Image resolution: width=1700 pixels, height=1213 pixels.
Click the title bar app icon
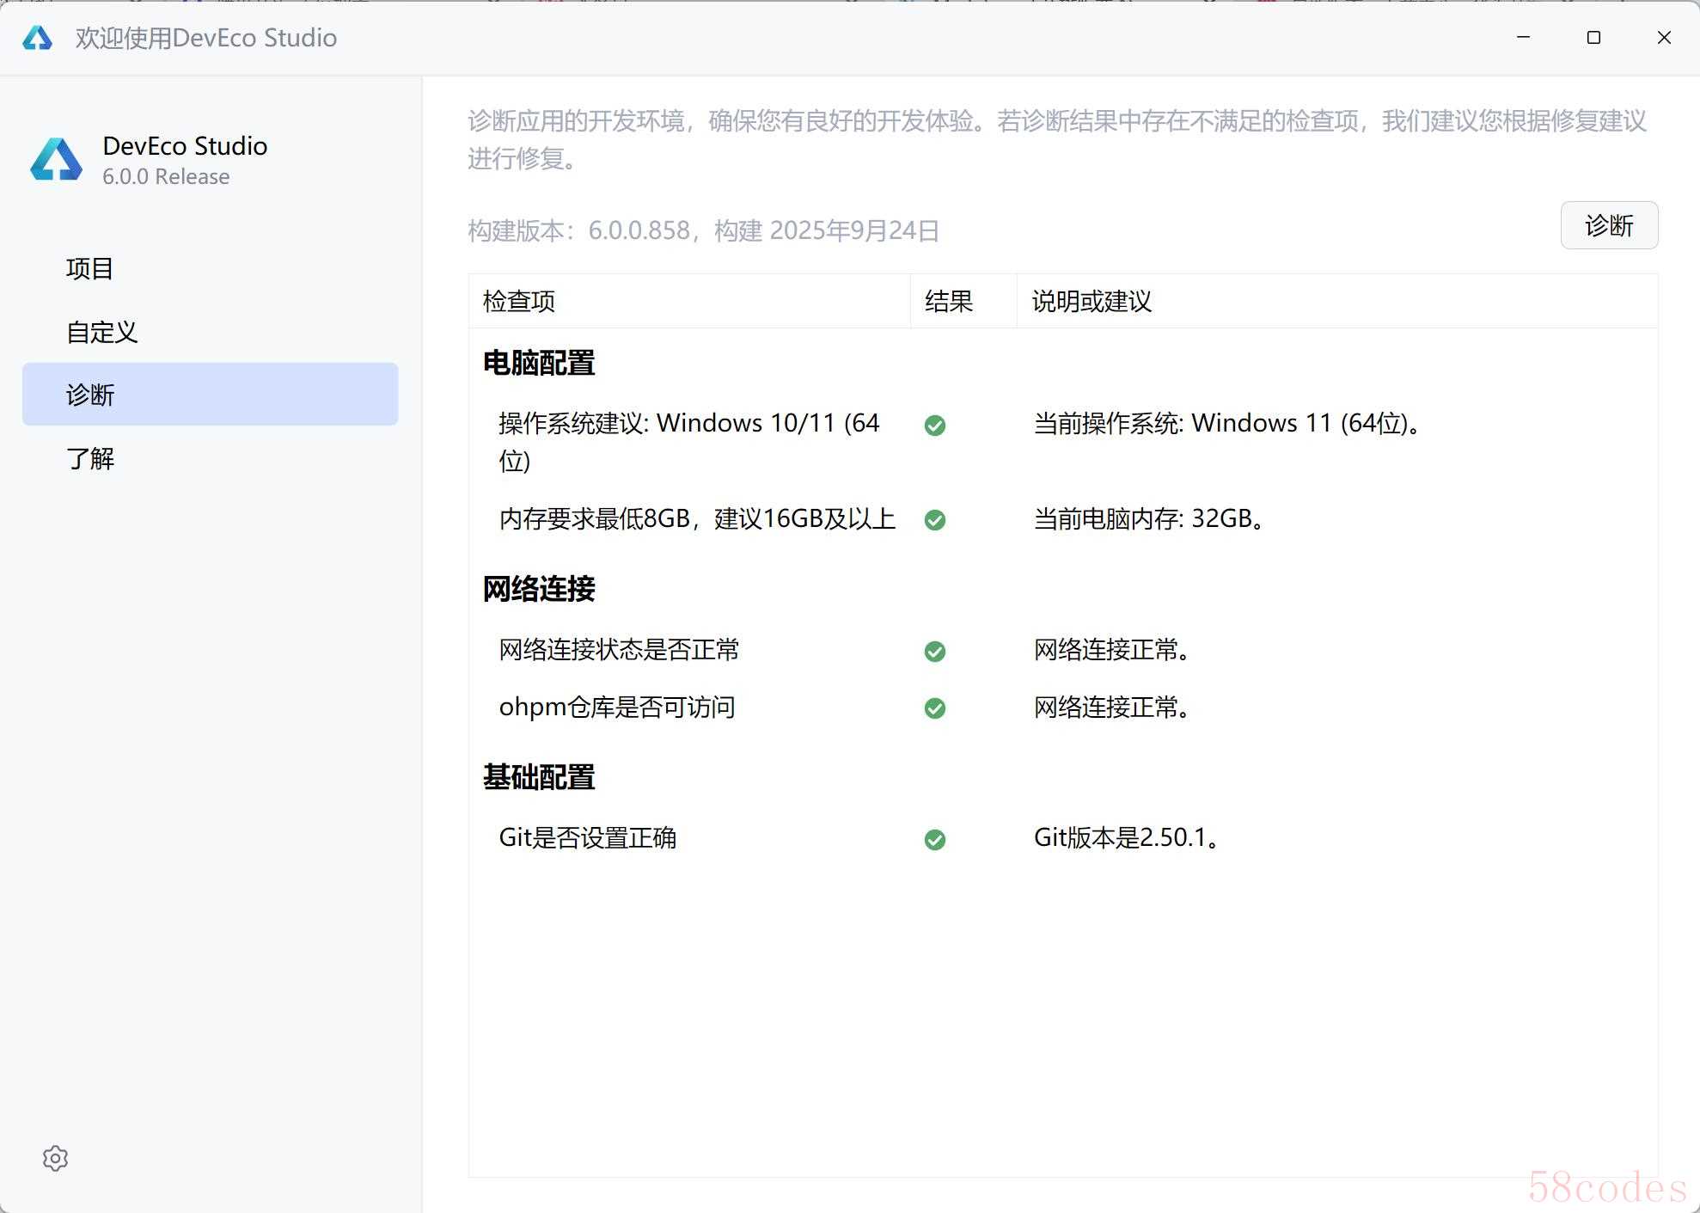tap(37, 38)
